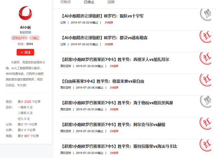Click the 29炮弹 price on 海于格松vs格拉茨风暴 row
This screenshot has height=158, width=217.
(114, 109)
